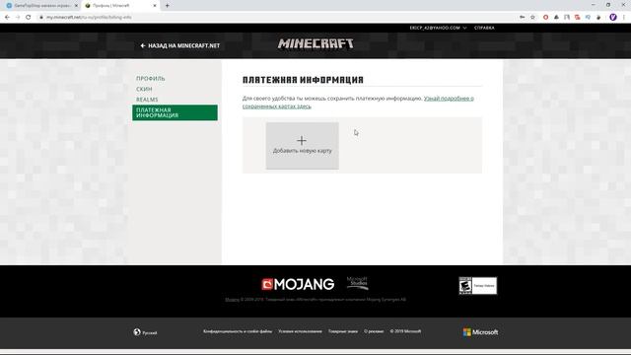
Task: Select the Профиль | Minecraft browser tab
Action: click(x=120, y=6)
